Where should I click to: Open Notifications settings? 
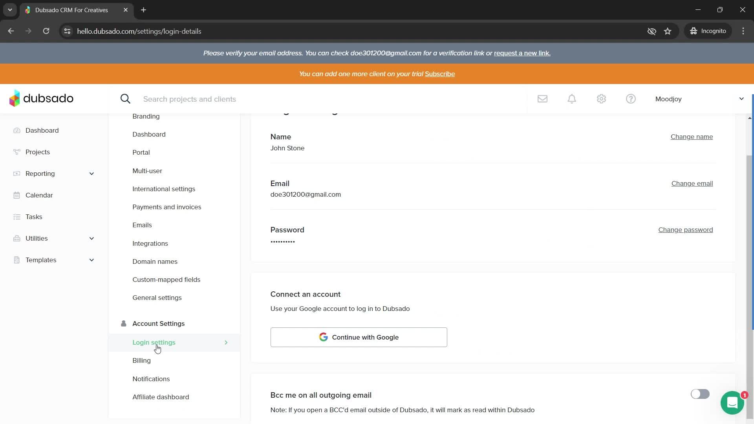(x=151, y=379)
